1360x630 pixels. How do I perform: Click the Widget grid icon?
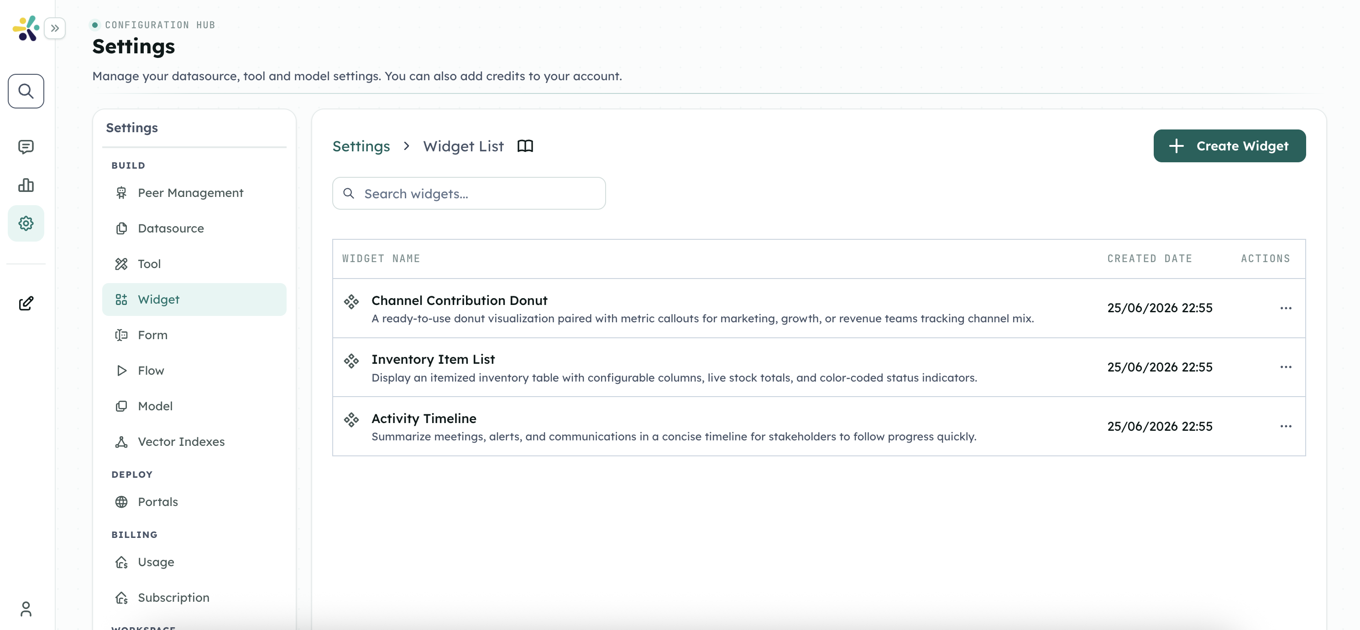(121, 300)
